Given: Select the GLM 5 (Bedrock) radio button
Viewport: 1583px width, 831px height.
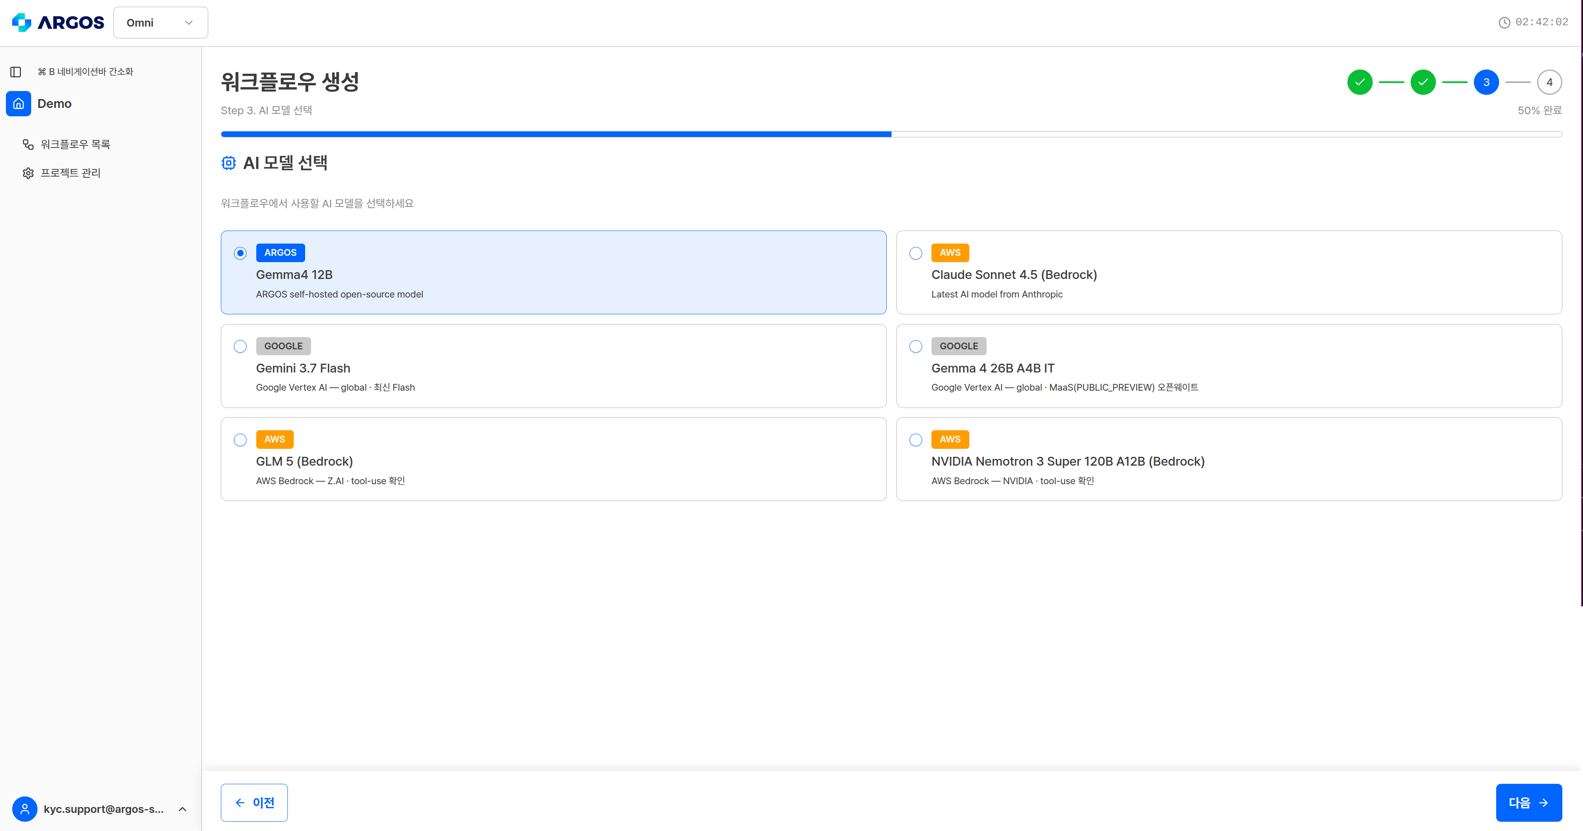Looking at the screenshot, I should coord(240,440).
